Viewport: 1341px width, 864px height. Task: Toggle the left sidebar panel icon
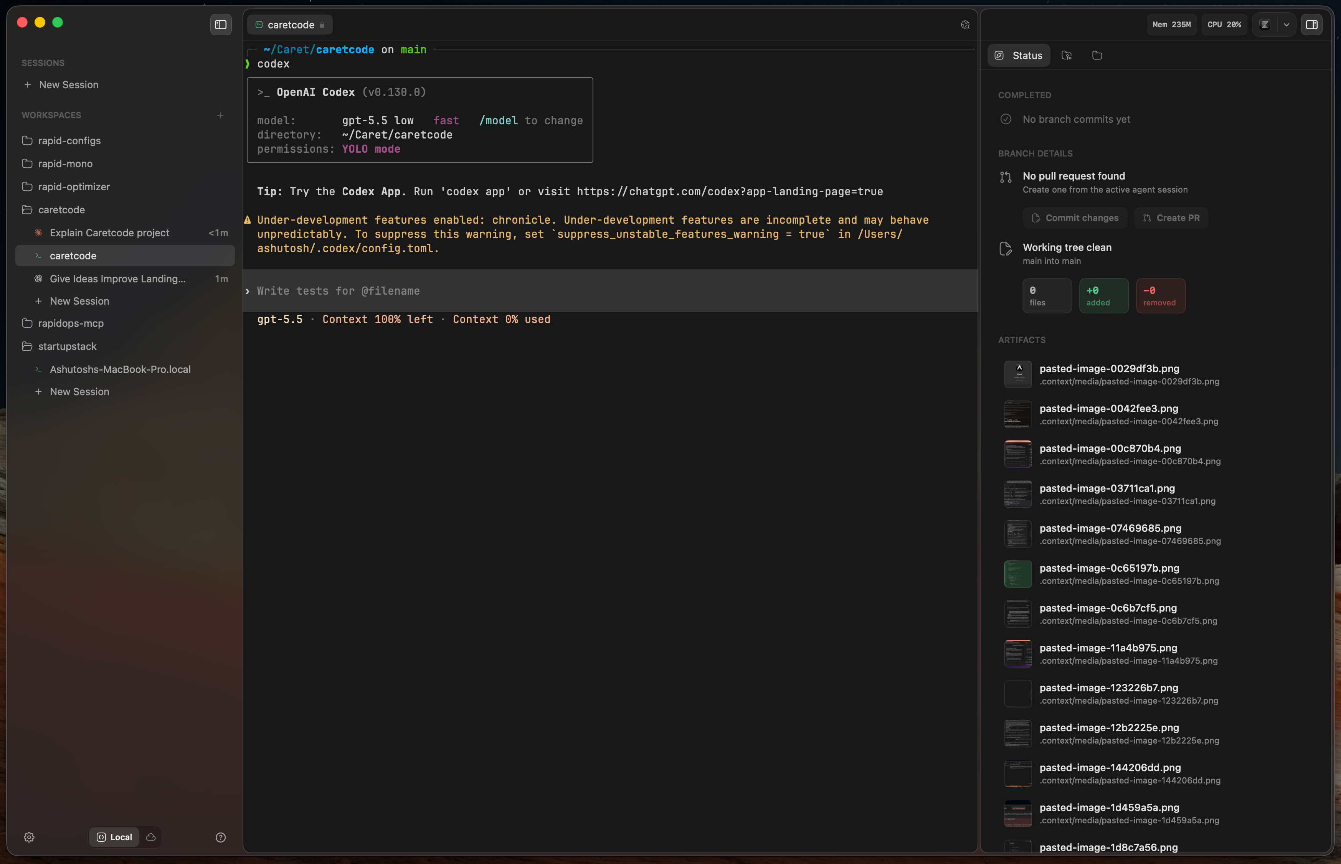point(221,25)
